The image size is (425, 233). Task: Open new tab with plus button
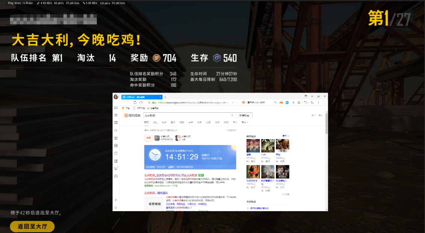[165, 97]
